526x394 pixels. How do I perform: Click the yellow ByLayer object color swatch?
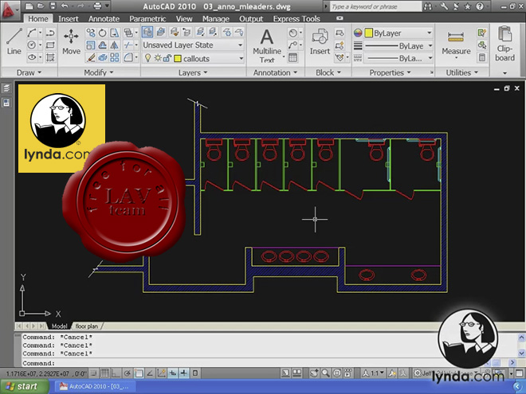(x=369, y=33)
